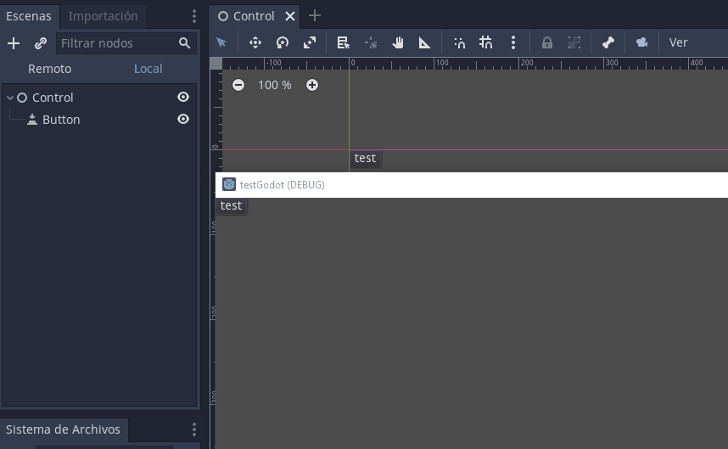Viewport: 728px width, 449px height.
Task: Toggle smart snapping magnet
Action: click(459, 43)
